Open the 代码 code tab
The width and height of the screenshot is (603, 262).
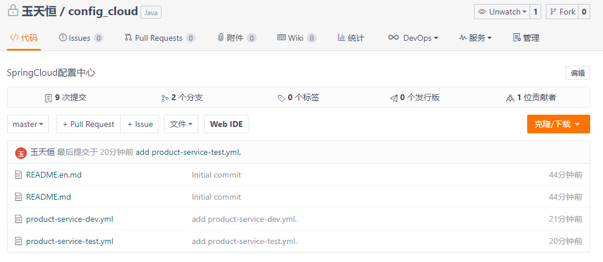24,38
